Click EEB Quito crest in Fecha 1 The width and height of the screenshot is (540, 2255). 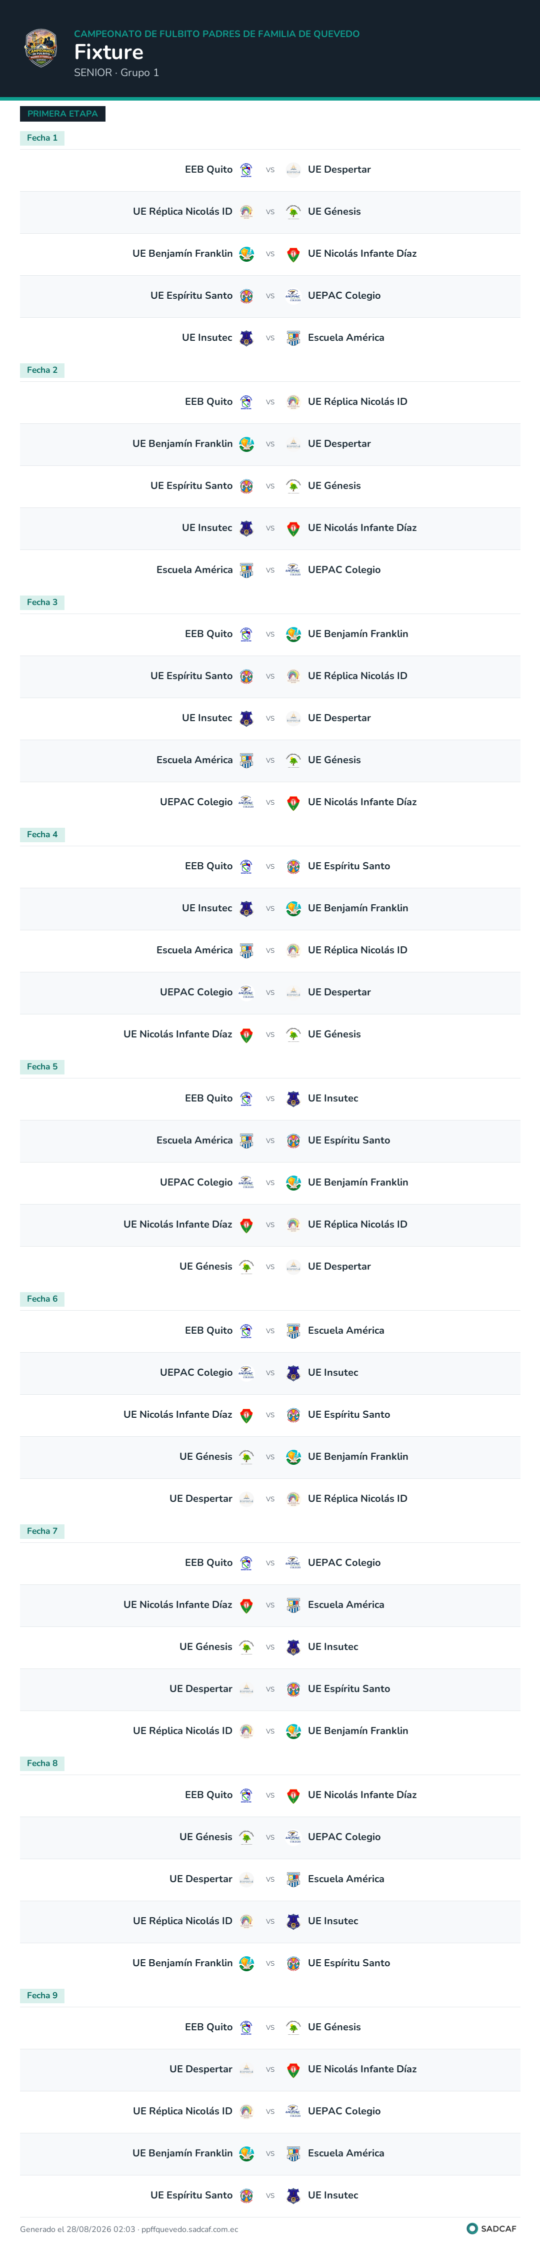[247, 170]
